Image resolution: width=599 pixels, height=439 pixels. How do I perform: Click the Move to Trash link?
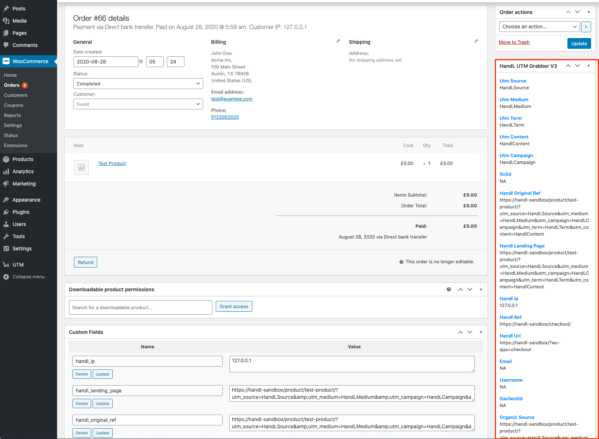pyautogui.click(x=514, y=42)
